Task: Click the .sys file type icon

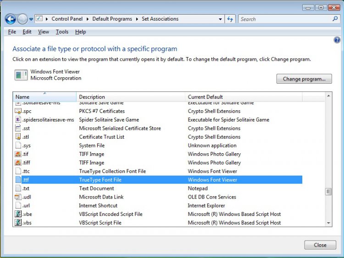Action: click(x=18, y=145)
